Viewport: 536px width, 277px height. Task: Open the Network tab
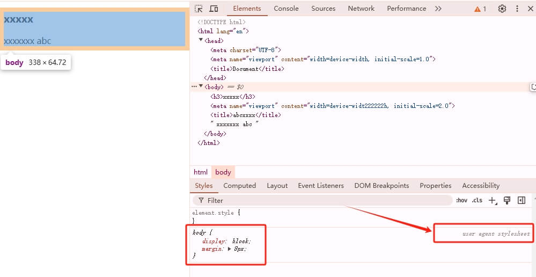(x=361, y=9)
